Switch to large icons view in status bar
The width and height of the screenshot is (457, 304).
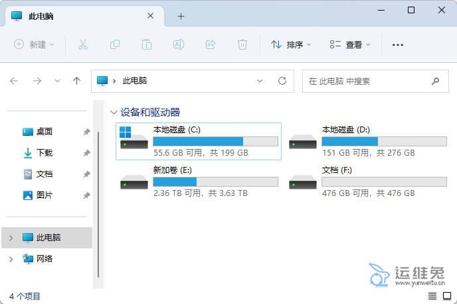coord(446,296)
